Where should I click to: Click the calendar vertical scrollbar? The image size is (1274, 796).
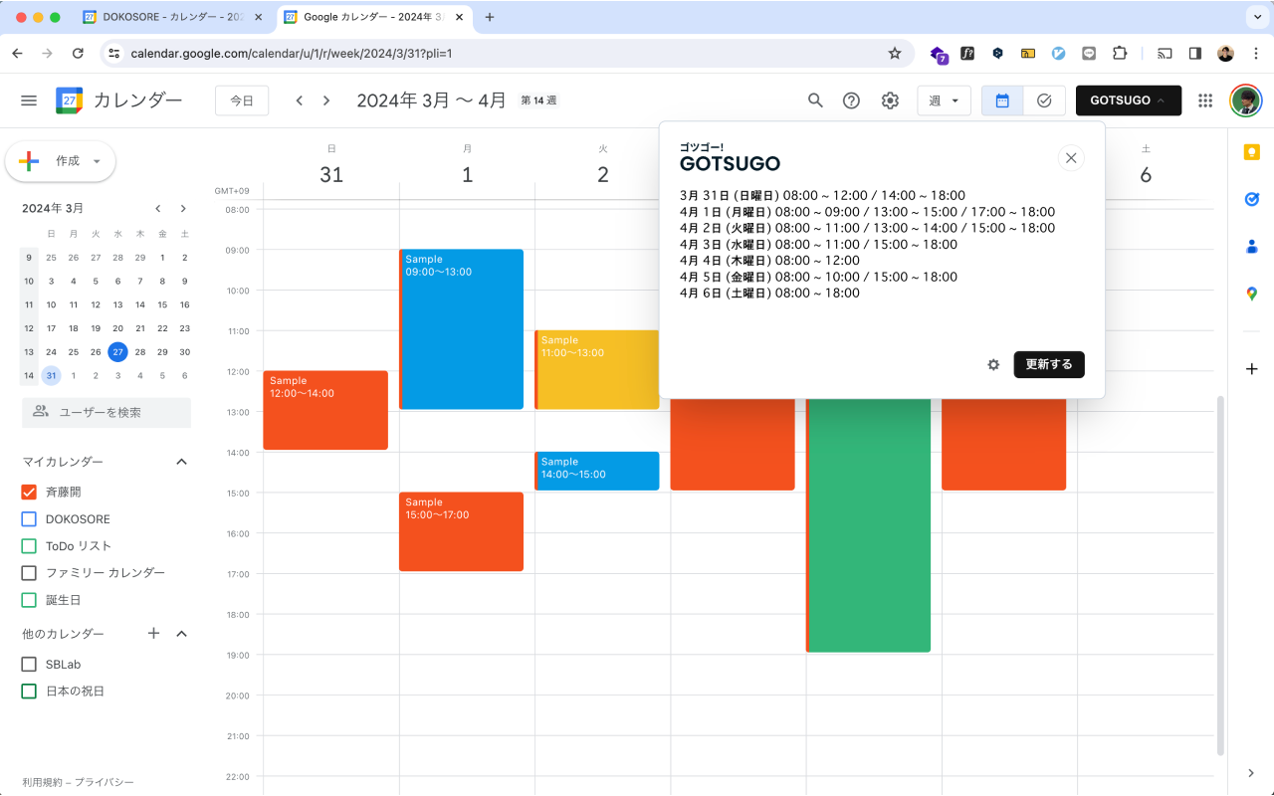click(1221, 574)
